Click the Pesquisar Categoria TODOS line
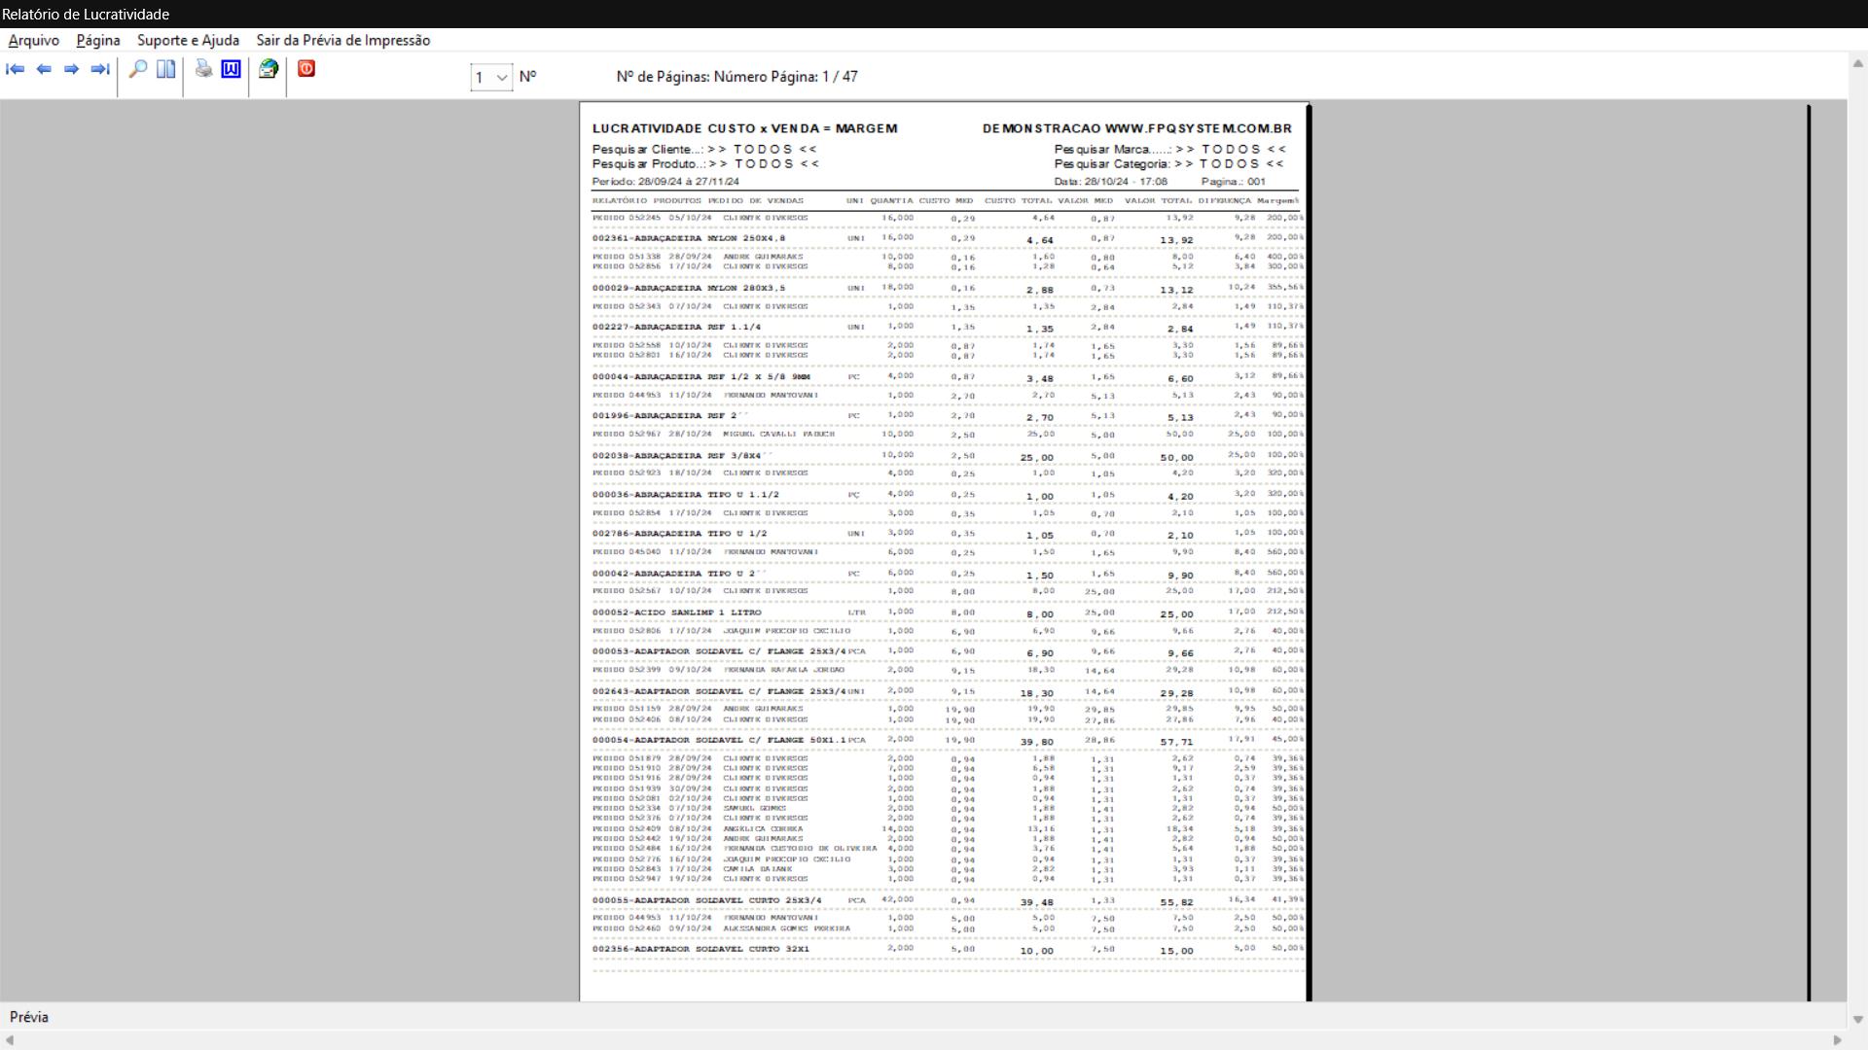Screen dimensions: 1868x1050 [x=1169, y=164]
